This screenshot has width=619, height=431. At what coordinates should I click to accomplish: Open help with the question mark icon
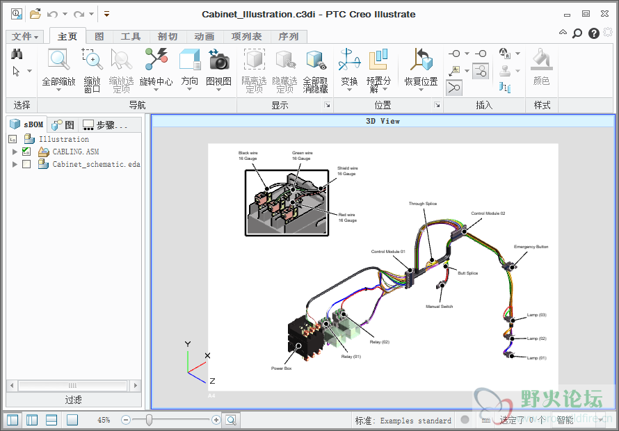pyautogui.click(x=594, y=33)
